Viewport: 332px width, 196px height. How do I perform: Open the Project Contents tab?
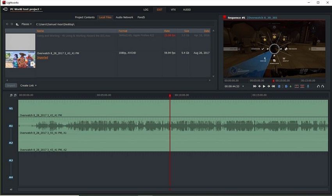pos(85,17)
